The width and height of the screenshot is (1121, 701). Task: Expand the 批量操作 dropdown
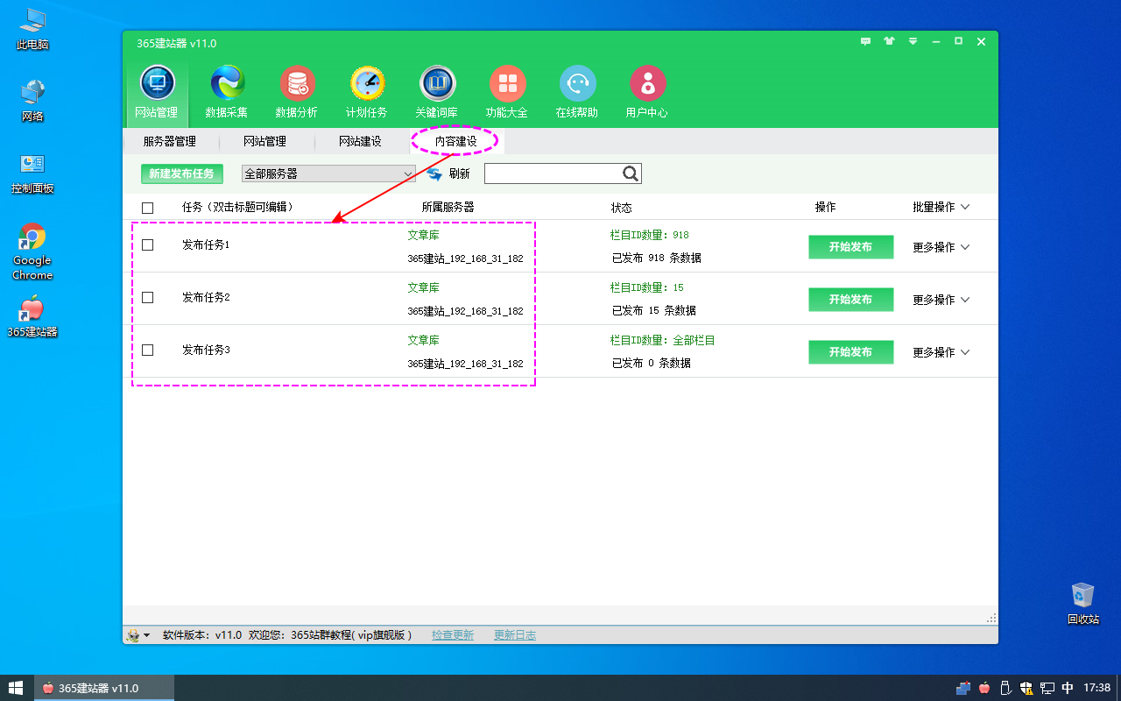click(x=941, y=207)
